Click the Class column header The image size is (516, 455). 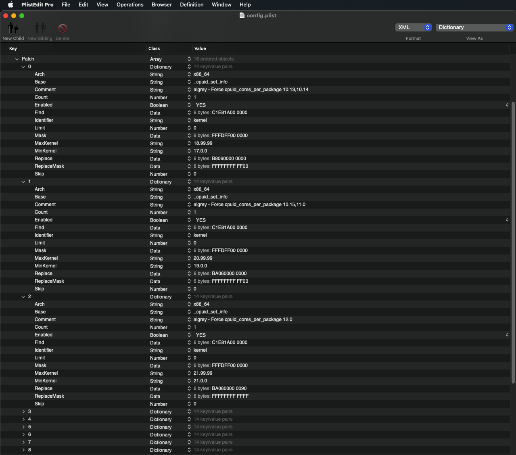pyautogui.click(x=154, y=48)
